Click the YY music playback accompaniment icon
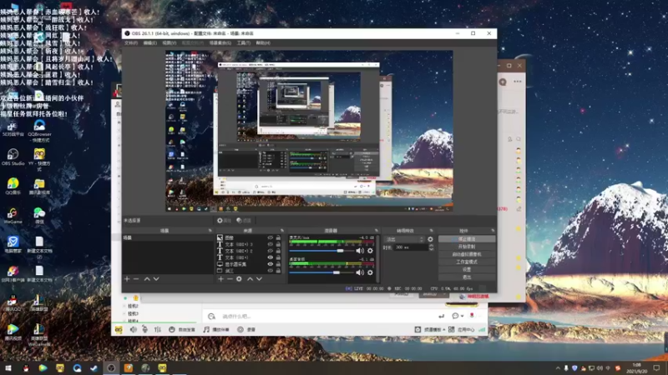This screenshot has height=375, width=668. point(206,329)
